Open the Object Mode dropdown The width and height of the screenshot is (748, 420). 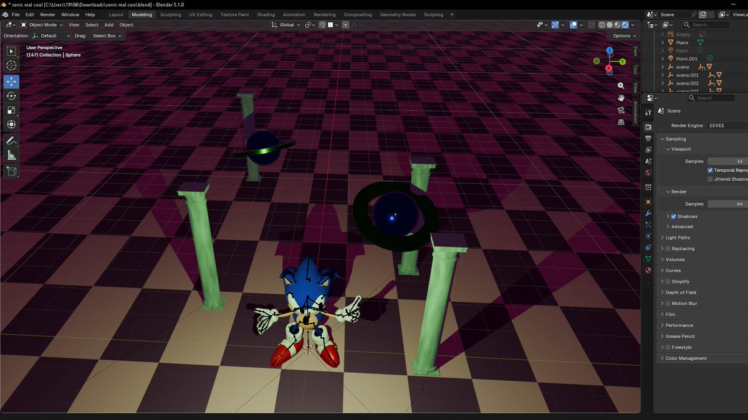(42, 25)
